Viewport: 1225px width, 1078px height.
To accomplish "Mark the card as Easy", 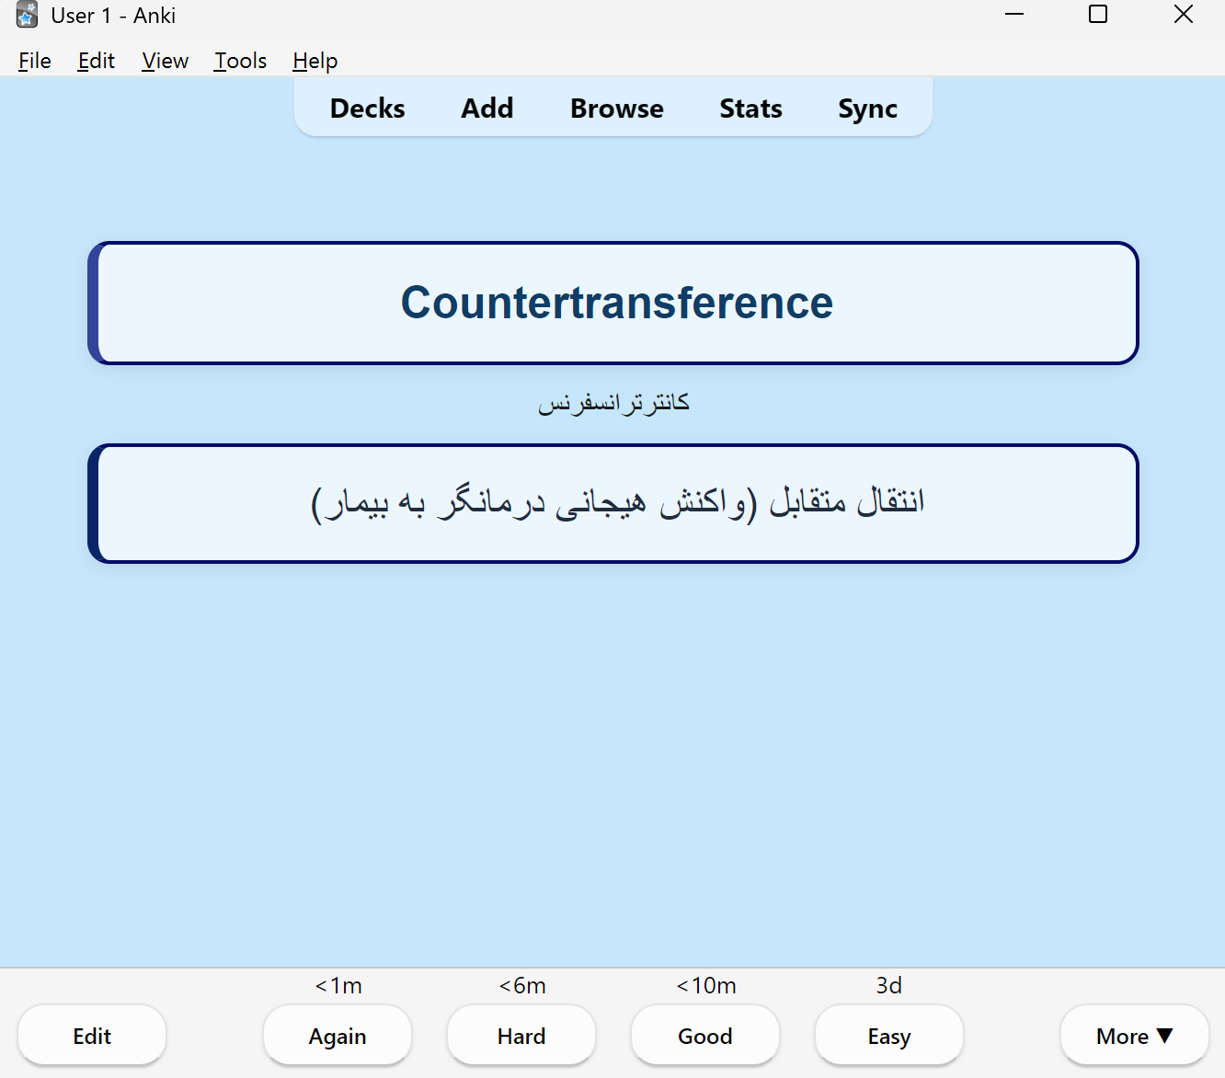I will coord(889,1036).
